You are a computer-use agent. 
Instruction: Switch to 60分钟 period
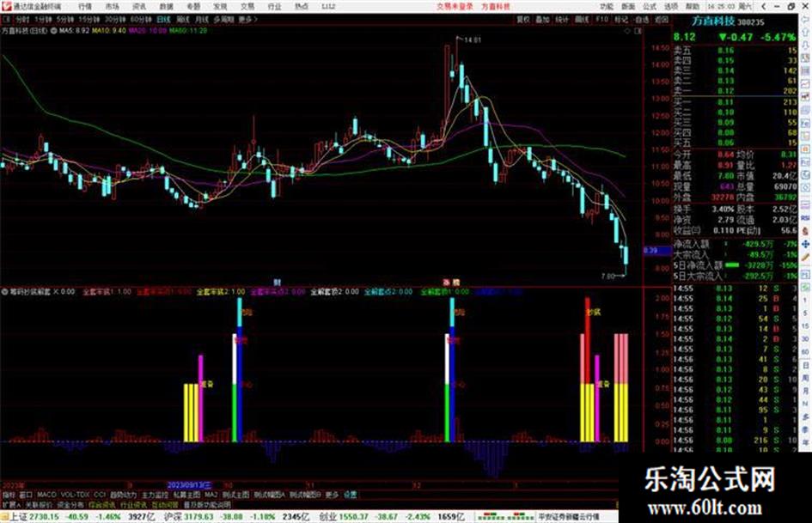[x=141, y=19]
